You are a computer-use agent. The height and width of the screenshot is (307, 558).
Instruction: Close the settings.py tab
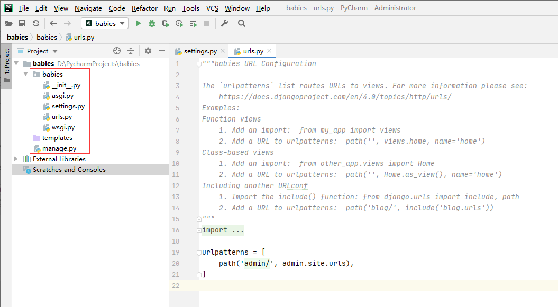(x=223, y=51)
